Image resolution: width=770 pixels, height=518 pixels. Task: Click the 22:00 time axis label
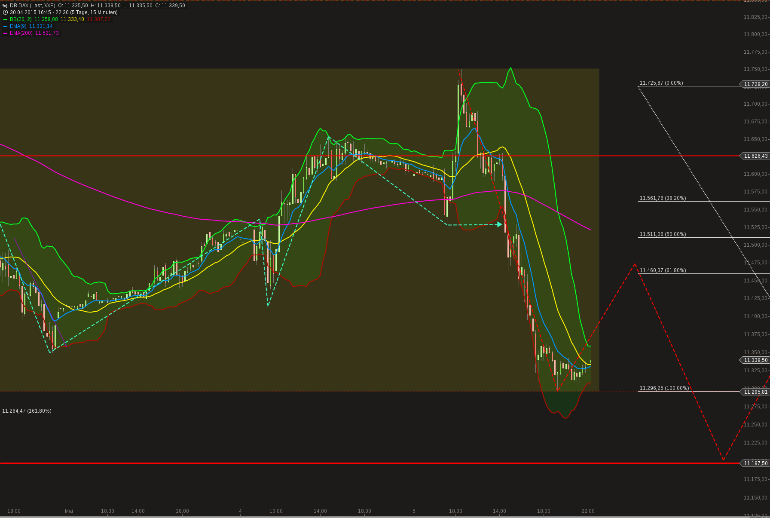pyautogui.click(x=588, y=511)
